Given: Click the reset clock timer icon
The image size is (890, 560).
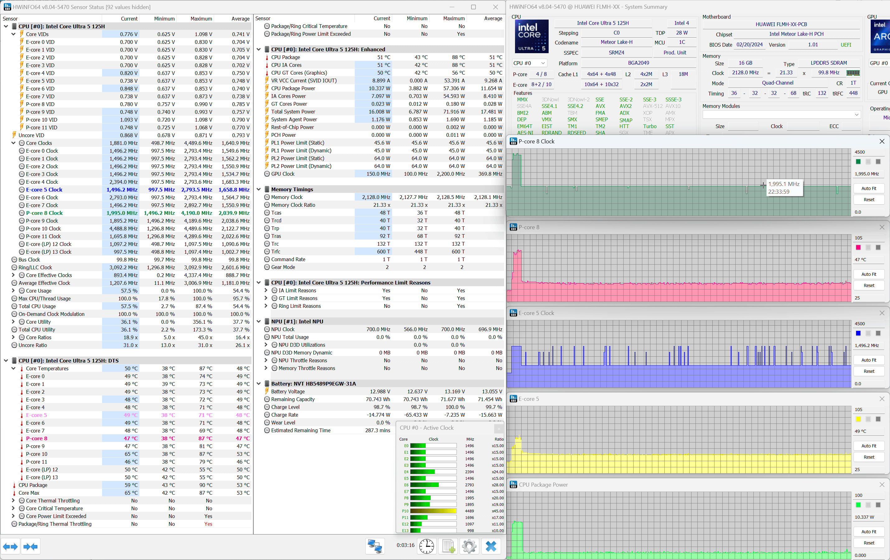Looking at the screenshot, I should (x=427, y=546).
